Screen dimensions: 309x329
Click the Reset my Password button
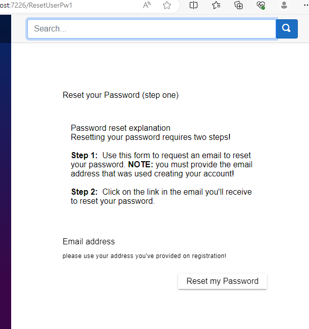[222, 281]
